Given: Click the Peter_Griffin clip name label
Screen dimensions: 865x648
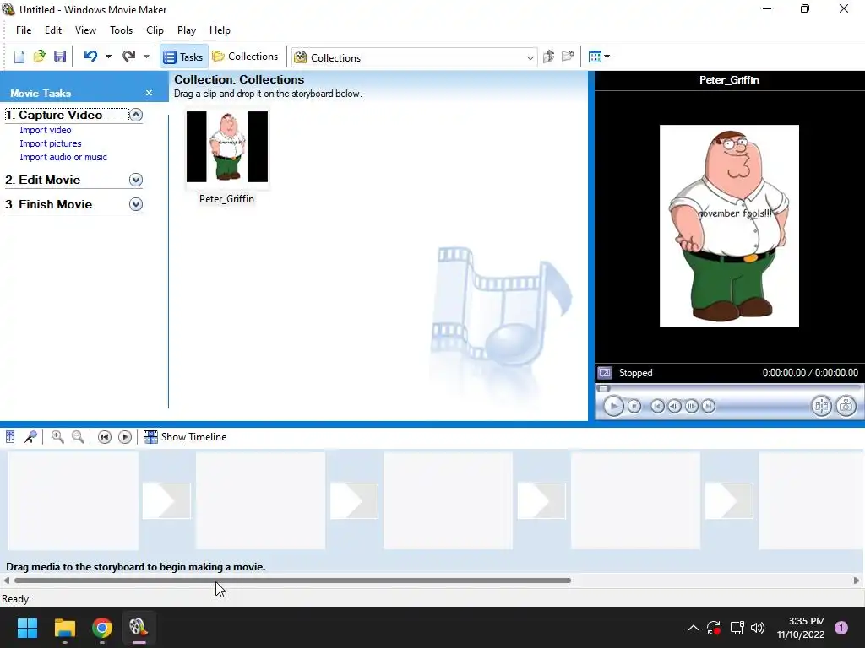Looking at the screenshot, I should click(226, 199).
